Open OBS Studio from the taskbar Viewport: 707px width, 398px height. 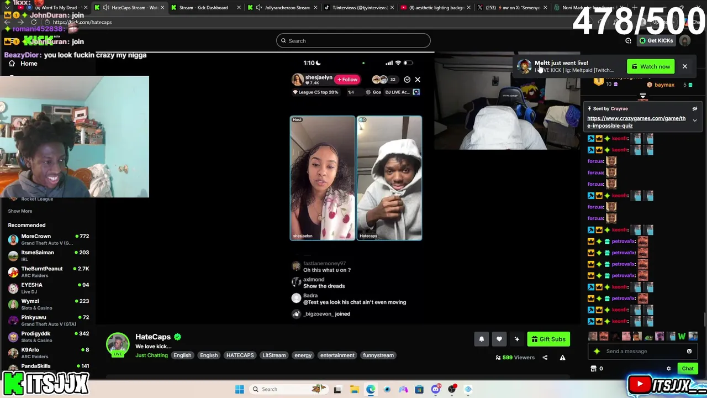[452, 389]
